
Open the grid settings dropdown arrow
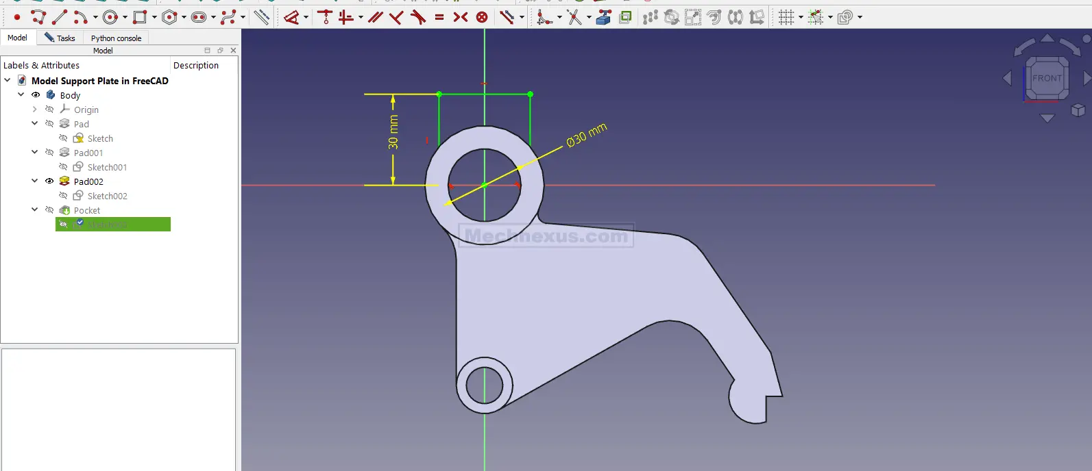pyautogui.click(x=801, y=17)
